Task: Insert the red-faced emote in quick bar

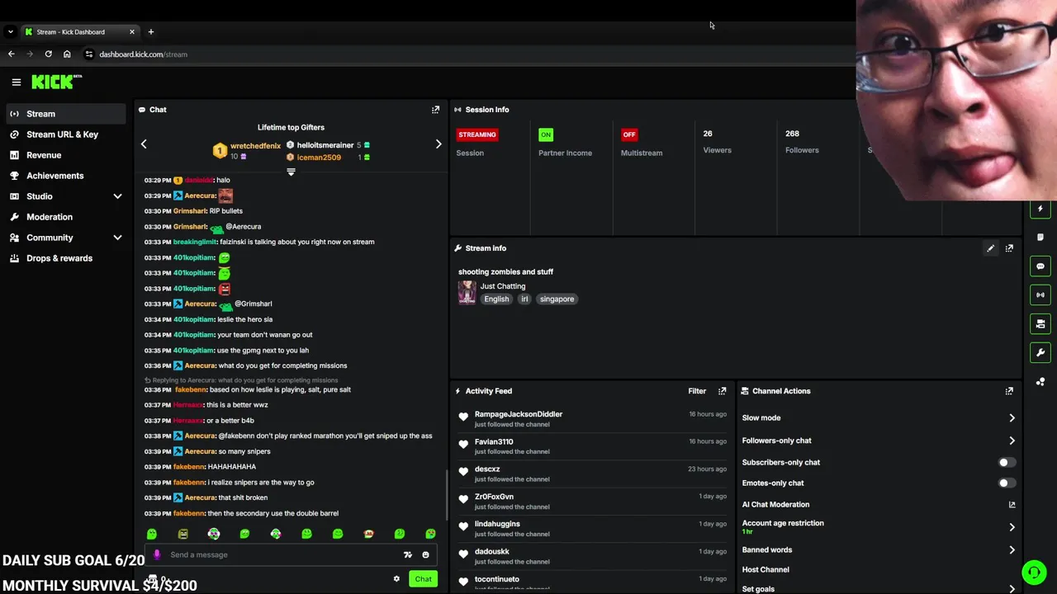Action: (x=368, y=535)
